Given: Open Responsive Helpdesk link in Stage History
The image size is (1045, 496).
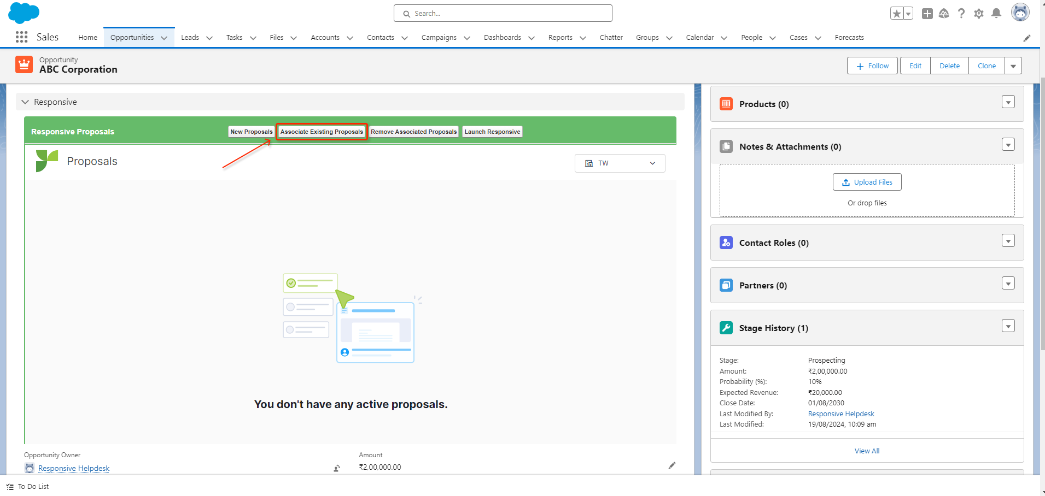Looking at the screenshot, I should click(x=841, y=414).
